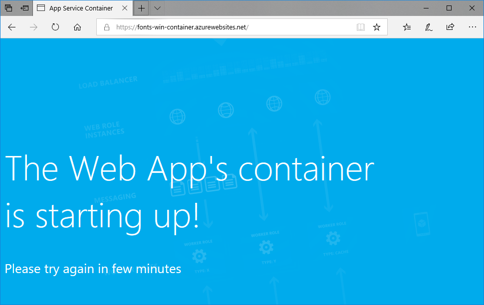This screenshot has height=305, width=484.
Task: Set these tabs aside
Action: pyautogui.click(x=24, y=8)
